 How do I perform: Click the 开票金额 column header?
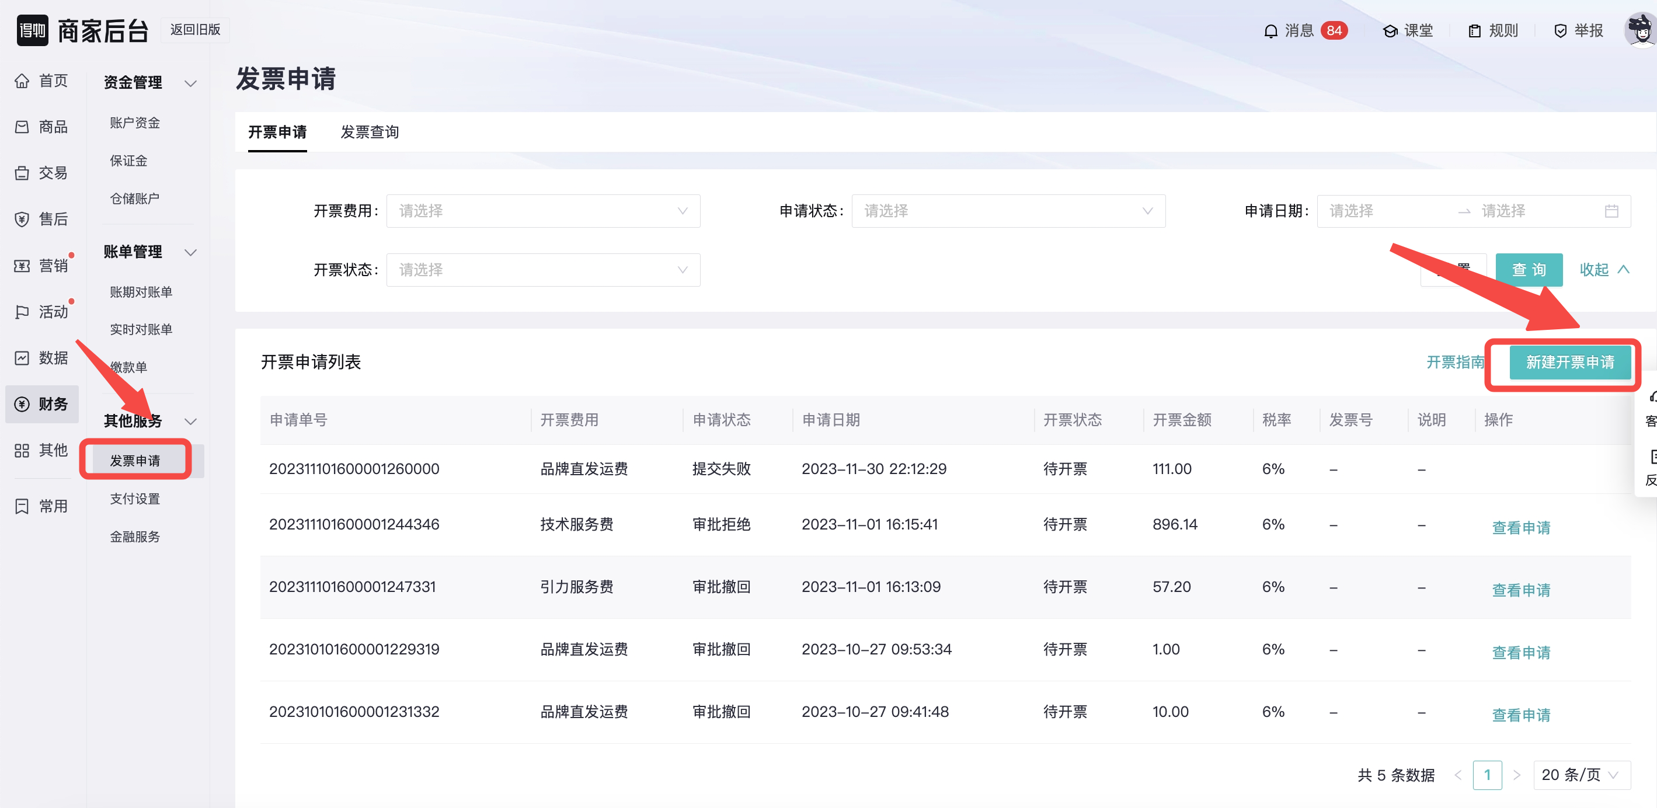pyautogui.click(x=1182, y=420)
